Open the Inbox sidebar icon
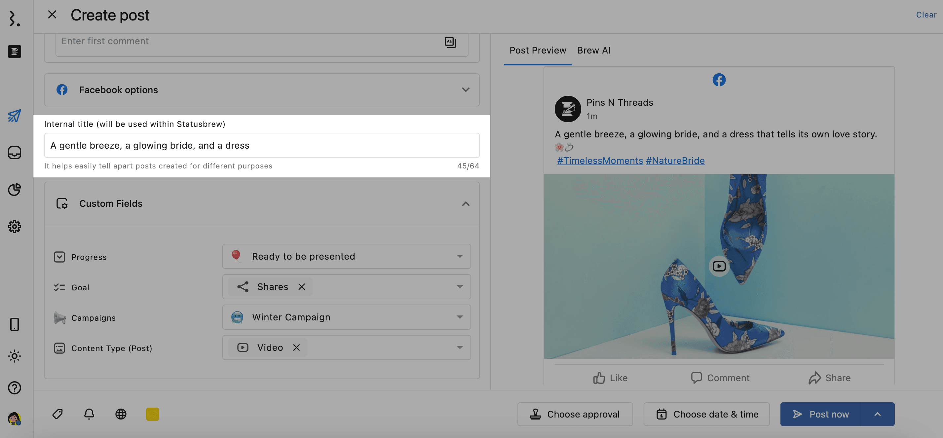This screenshot has height=438, width=943. pos(14,153)
